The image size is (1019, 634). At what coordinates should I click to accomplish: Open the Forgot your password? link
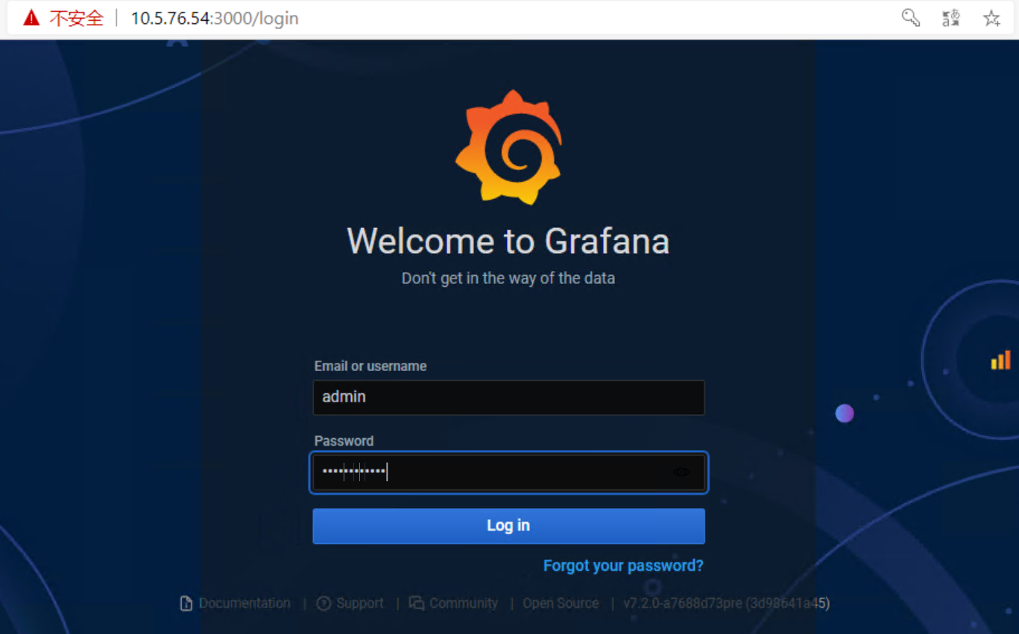(x=623, y=565)
